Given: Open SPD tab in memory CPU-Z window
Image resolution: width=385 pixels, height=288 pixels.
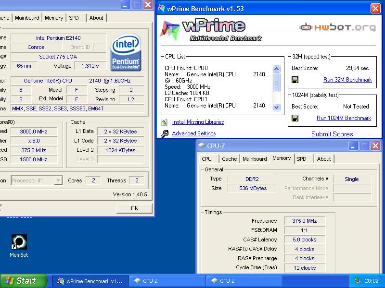Looking at the screenshot, I should click(x=301, y=159).
